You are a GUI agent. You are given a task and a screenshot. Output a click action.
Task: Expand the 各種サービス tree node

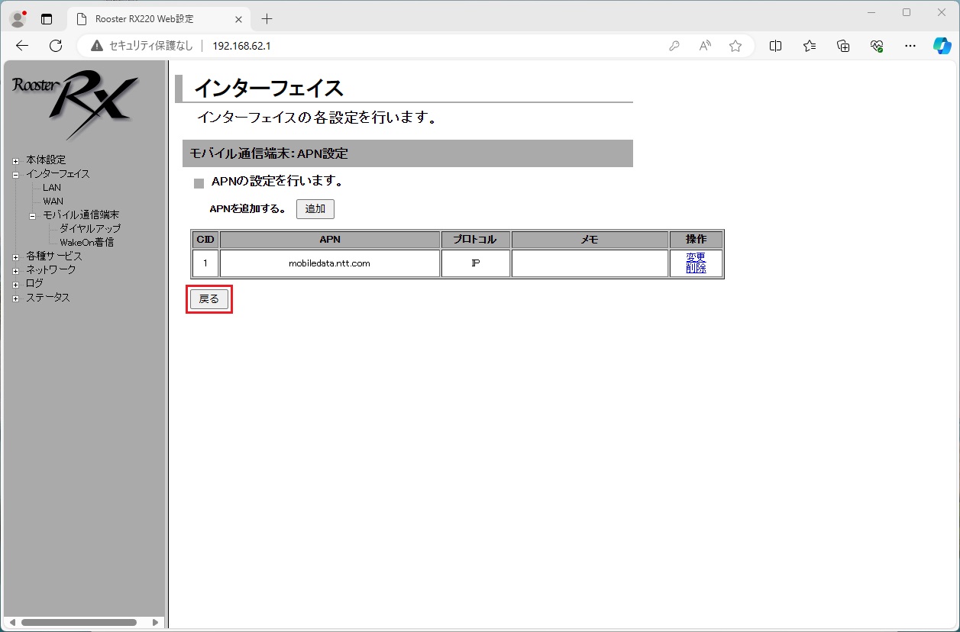[x=15, y=256]
